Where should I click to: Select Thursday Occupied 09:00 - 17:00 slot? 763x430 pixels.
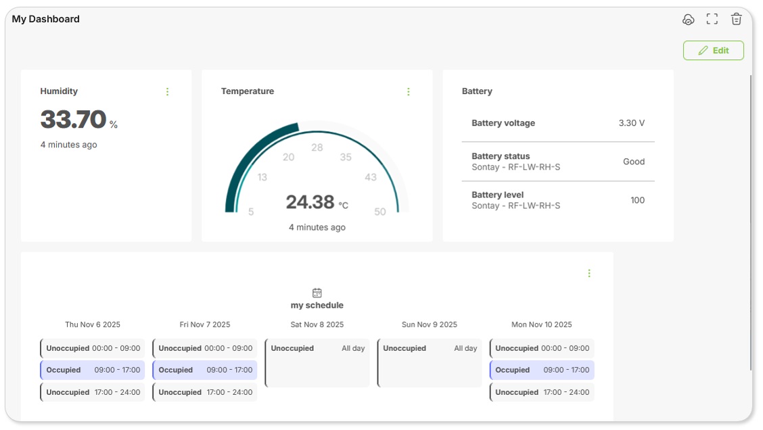93,371
